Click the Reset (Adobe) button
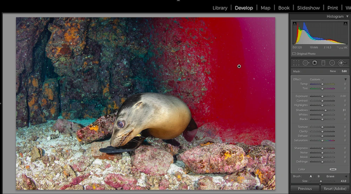The image size is (351, 194). [x=335, y=189]
